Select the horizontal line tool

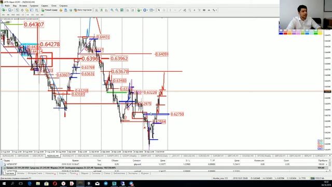coord(175,10)
